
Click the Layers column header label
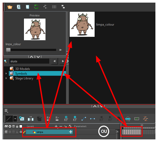coord(30,126)
